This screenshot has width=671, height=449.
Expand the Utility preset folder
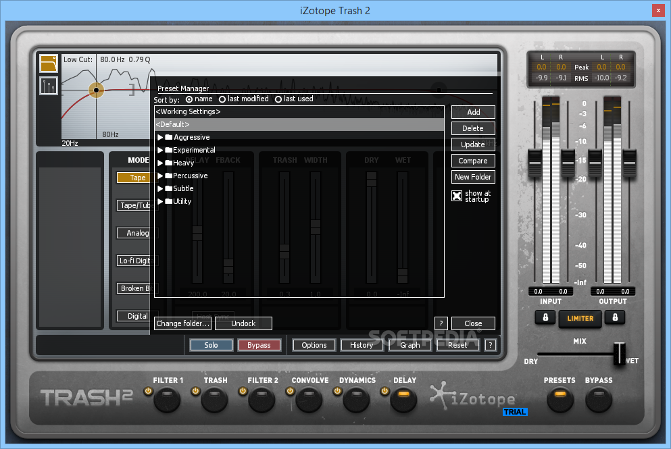pyautogui.click(x=160, y=201)
